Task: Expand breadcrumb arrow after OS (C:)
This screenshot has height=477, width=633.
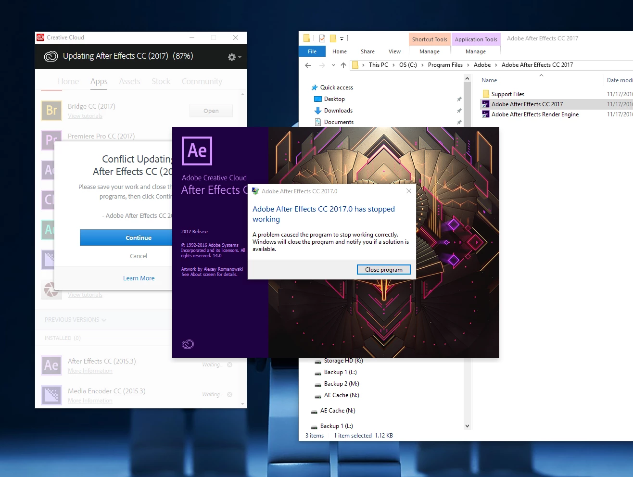Action: [422, 65]
